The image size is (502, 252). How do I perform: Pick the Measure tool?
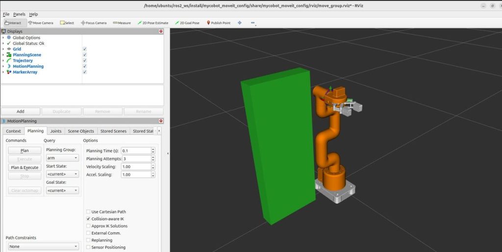pyautogui.click(x=122, y=23)
